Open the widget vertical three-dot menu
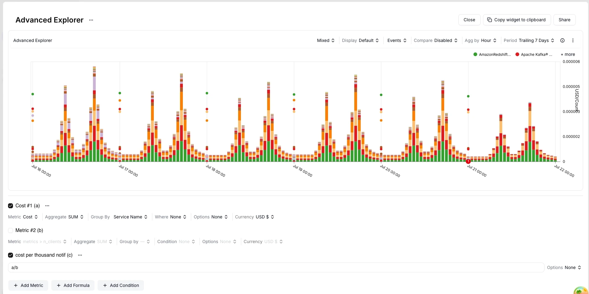This screenshot has width=589, height=294. click(x=573, y=40)
